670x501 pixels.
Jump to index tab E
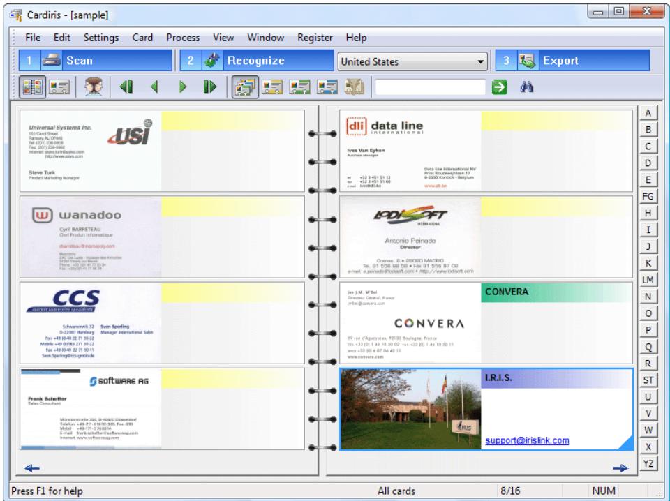(x=648, y=180)
